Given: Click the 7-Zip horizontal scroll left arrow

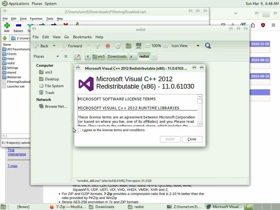Looking at the screenshot, I should (4, 136).
